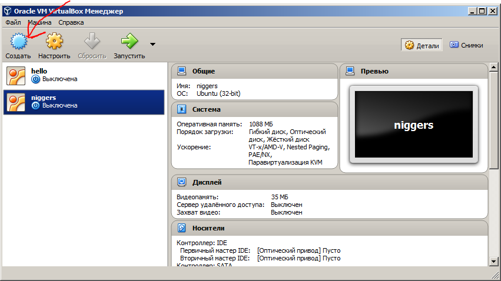Click the Оперативная память: label

[x=209, y=124]
